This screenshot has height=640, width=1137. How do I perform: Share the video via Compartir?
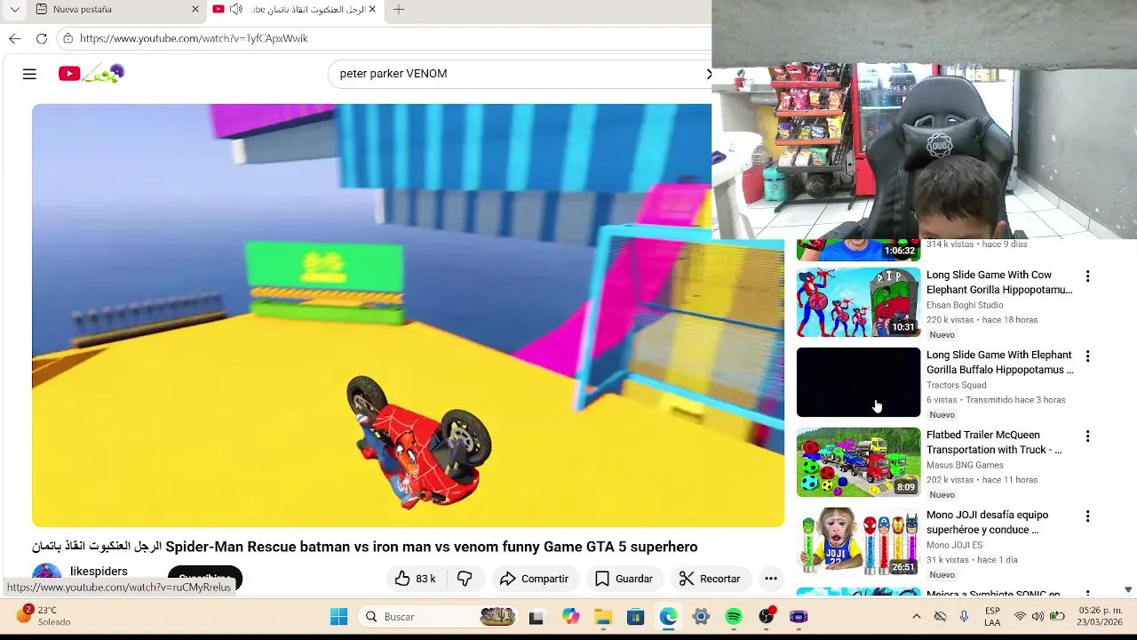tap(534, 579)
